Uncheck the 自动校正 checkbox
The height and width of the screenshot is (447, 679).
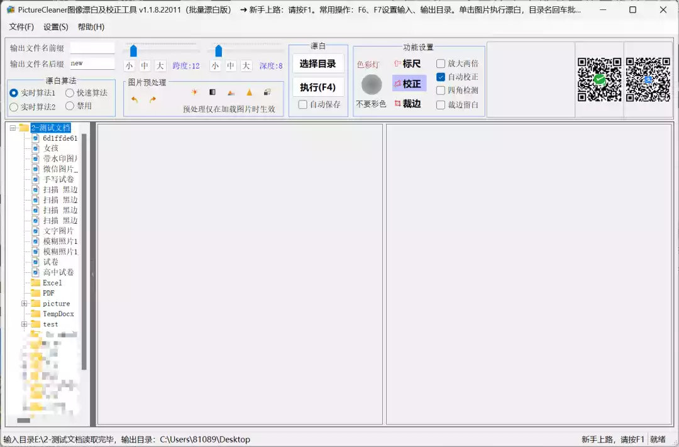tap(441, 77)
